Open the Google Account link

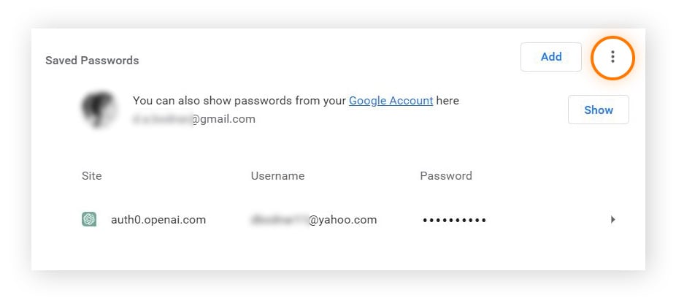[391, 101]
